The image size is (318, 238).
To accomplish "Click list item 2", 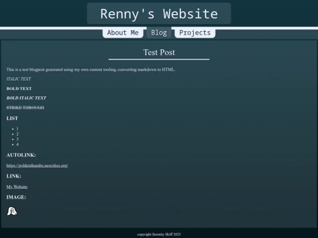I will 17,134.
